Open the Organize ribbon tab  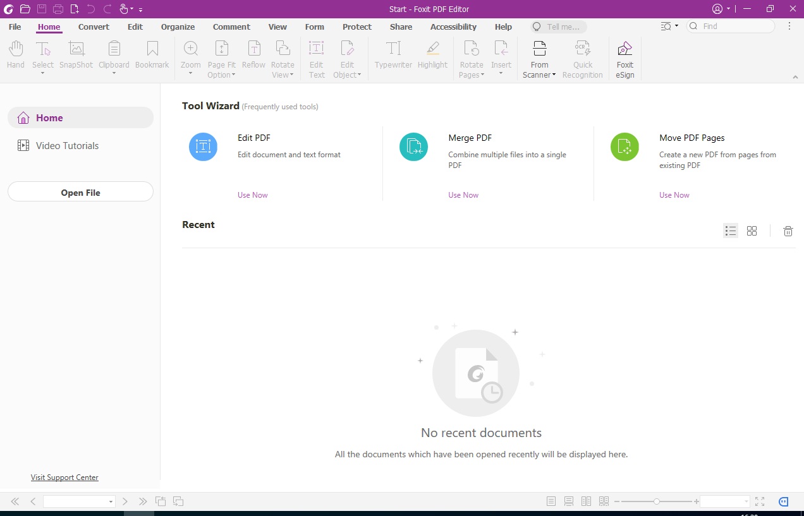pos(178,27)
